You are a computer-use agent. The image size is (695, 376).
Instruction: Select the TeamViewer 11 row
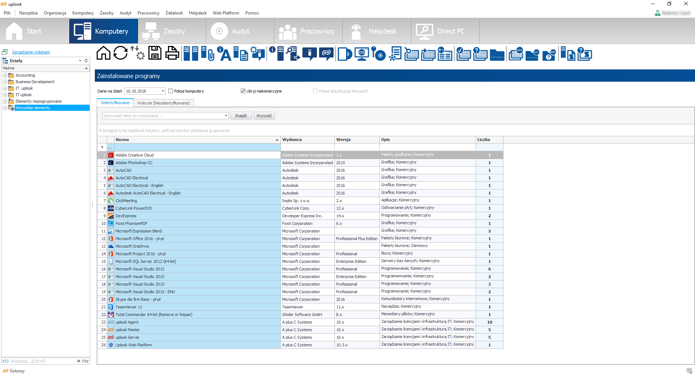300,307
